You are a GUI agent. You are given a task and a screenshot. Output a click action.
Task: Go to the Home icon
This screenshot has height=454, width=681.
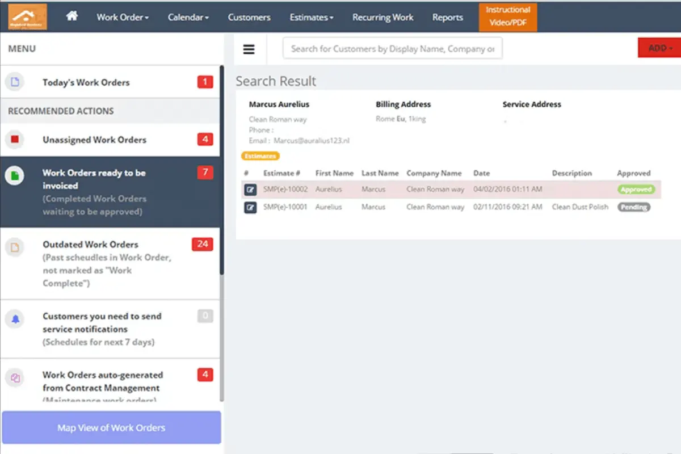coord(72,16)
